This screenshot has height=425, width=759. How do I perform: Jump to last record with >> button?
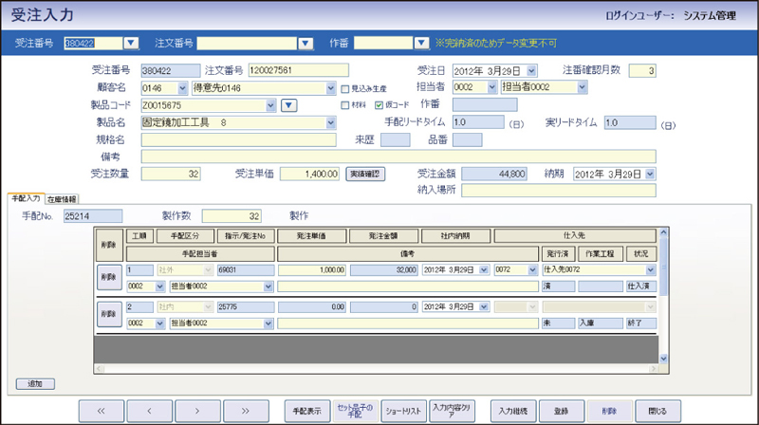[x=246, y=411]
